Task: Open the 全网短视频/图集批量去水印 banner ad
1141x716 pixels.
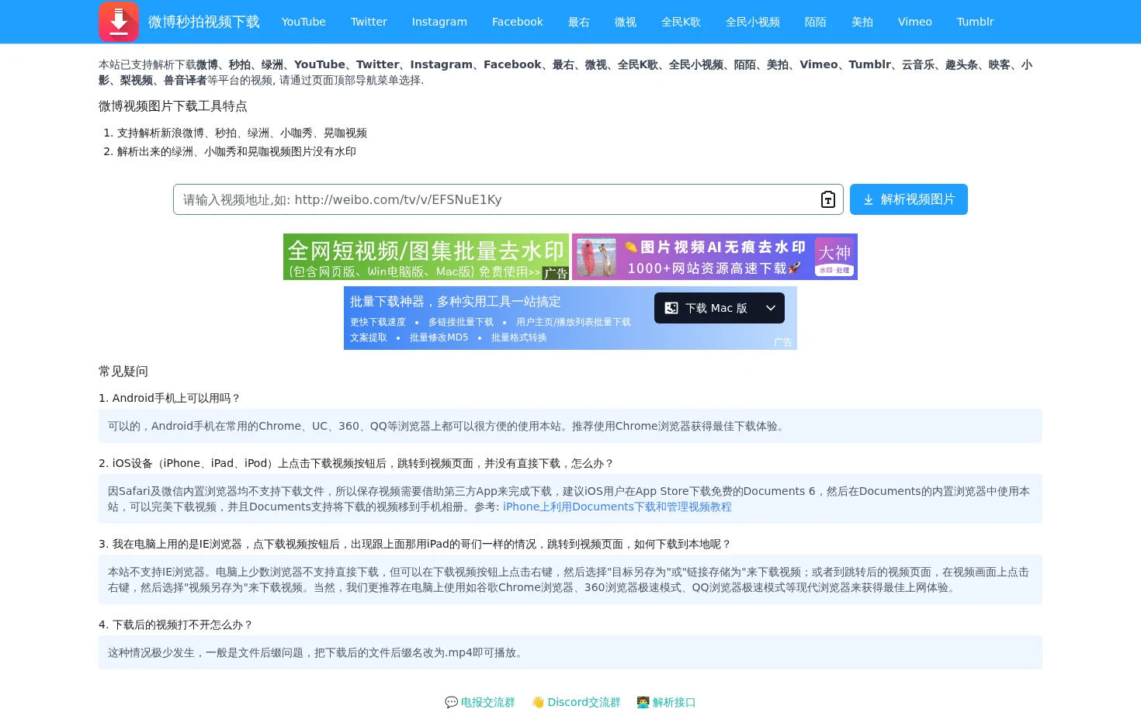Action: tap(426, 257)
